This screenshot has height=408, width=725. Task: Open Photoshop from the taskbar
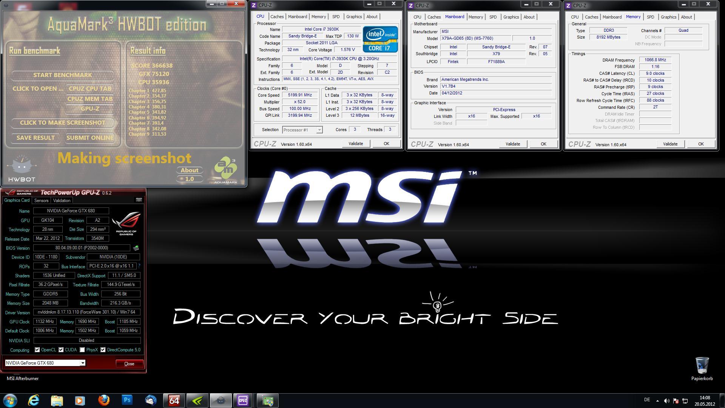(x=127, y=400)
